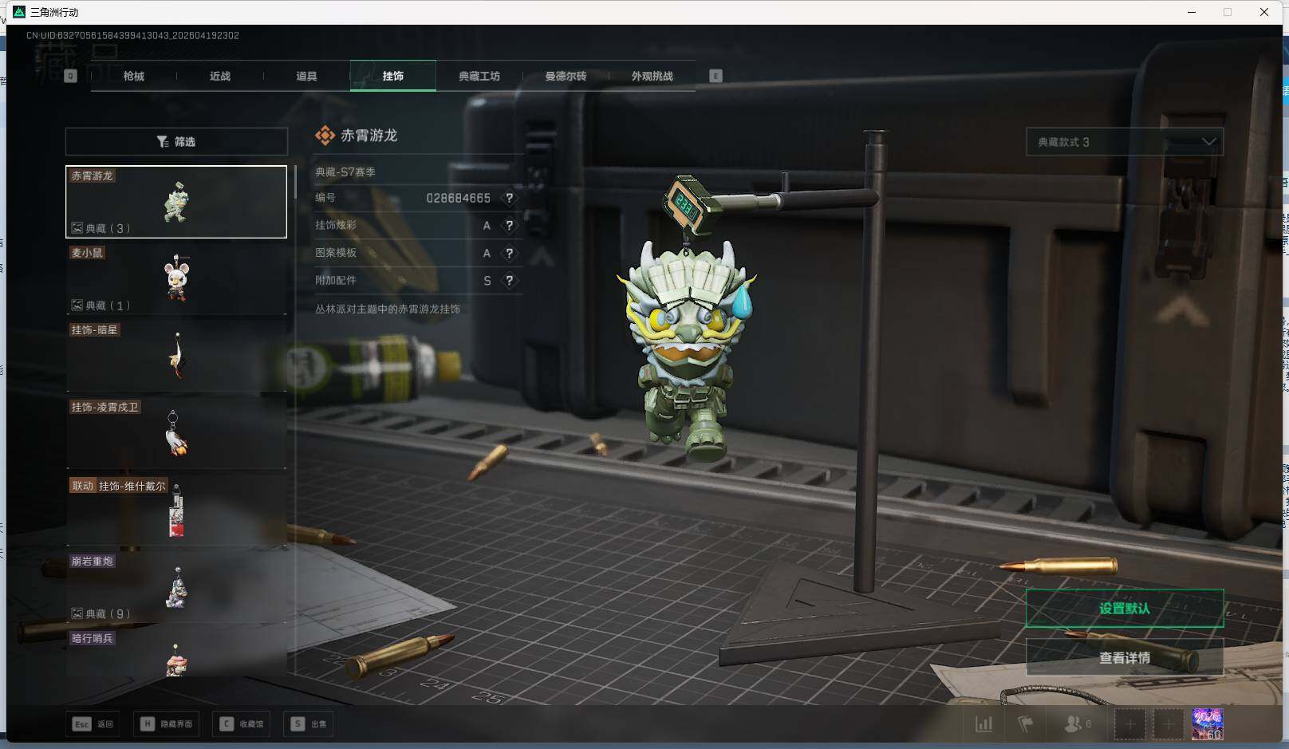This screenshot has width=1289, height=749.
Task: Click the flag icon in bottom bar
Action: pyautogui.click(x=1025, y=724)
